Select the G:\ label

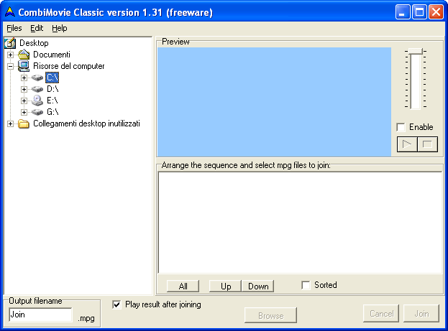click(x=52, y=112)
